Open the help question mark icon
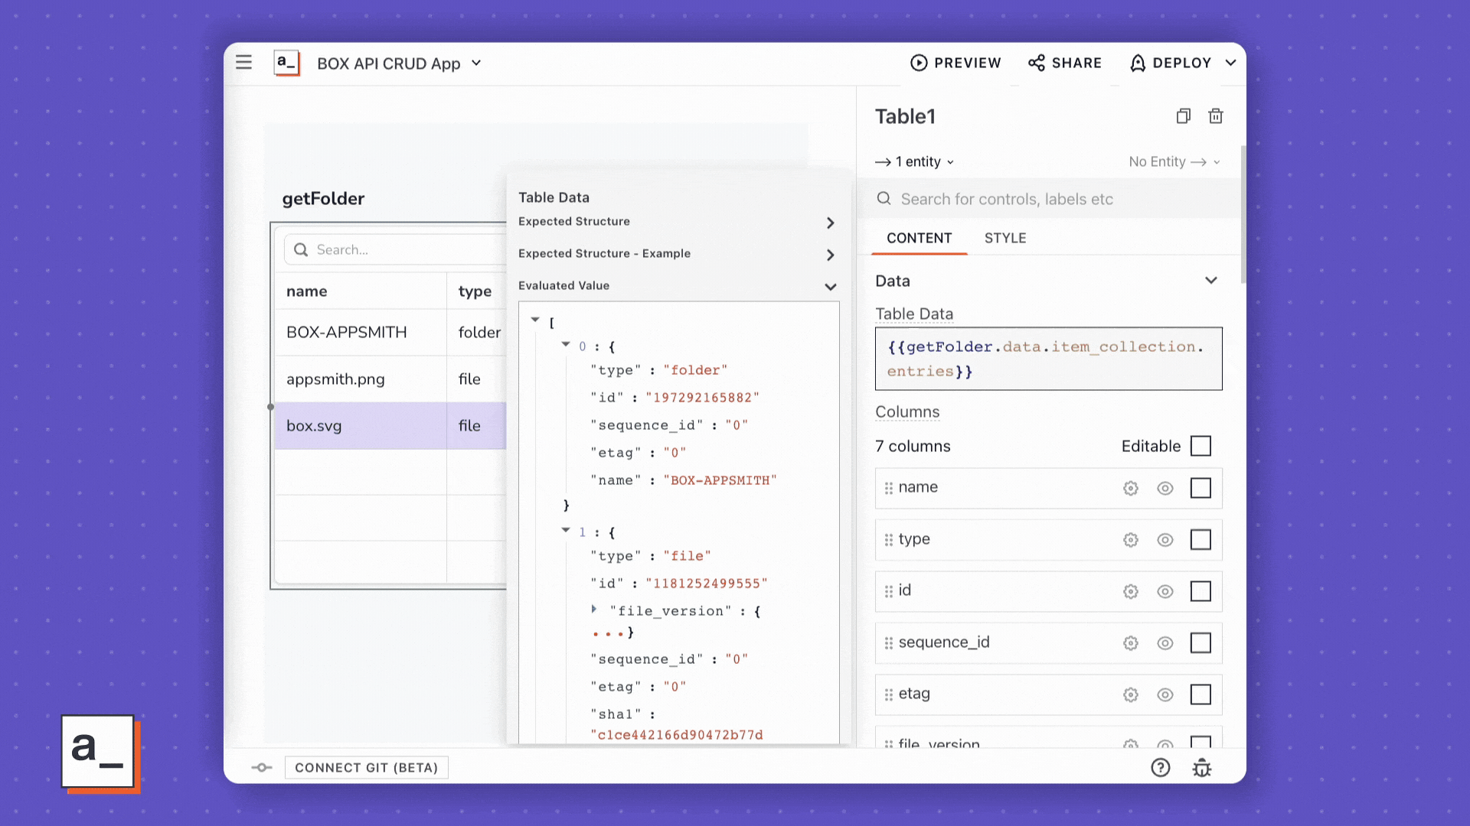Viewport: 1470px width, 826px height. [x=1161, y=768]
